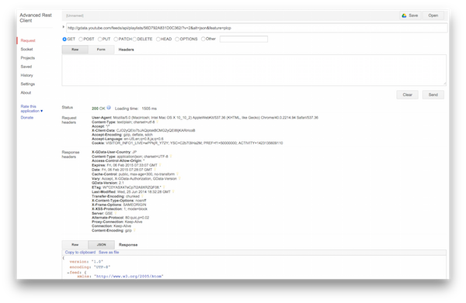The image size is (466, 303).
Task: Click the 200 OK status text
Action: coord(99,108)
